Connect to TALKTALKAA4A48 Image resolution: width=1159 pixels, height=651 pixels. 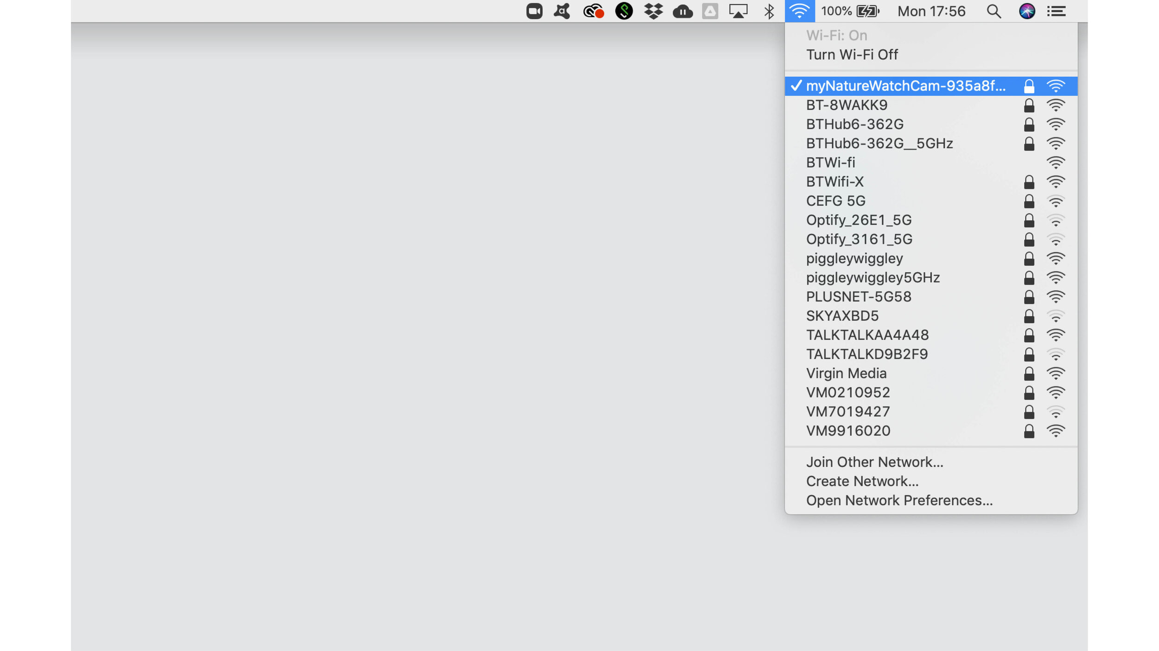(931, 335)
